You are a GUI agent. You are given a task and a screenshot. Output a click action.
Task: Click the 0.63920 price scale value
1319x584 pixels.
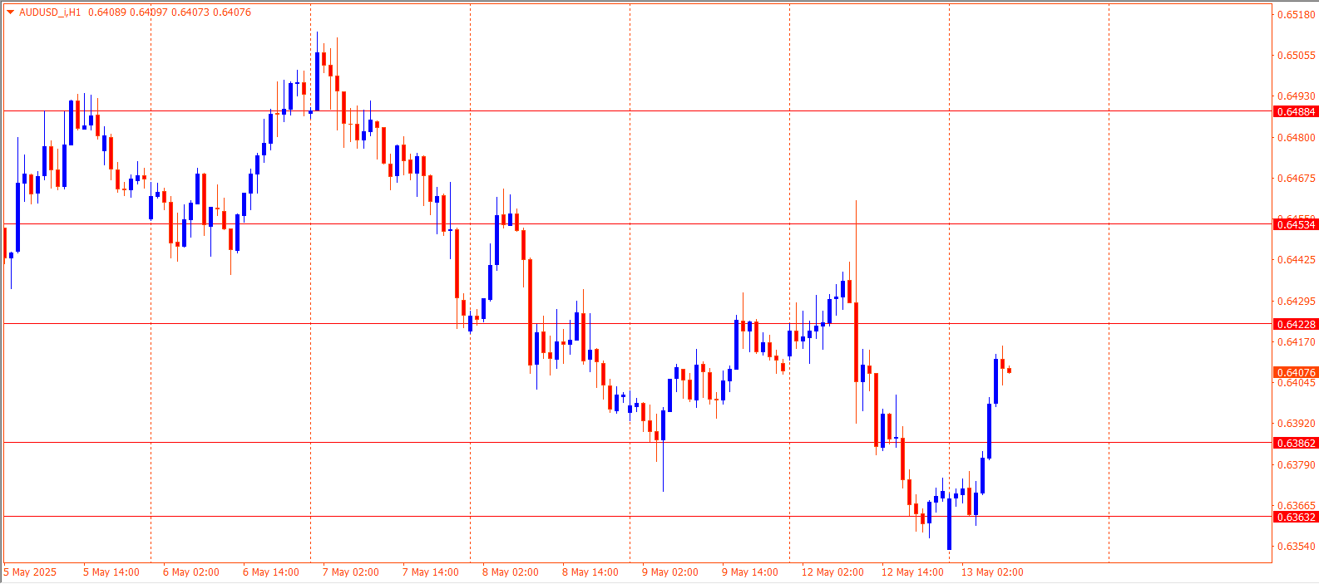click(1297, 424)
